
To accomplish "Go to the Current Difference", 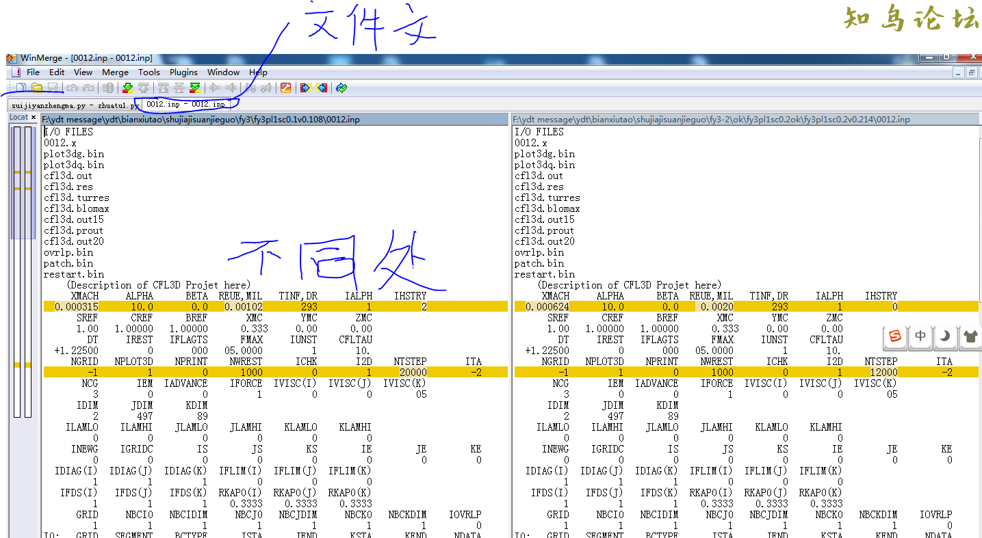I will coord(179,88).
